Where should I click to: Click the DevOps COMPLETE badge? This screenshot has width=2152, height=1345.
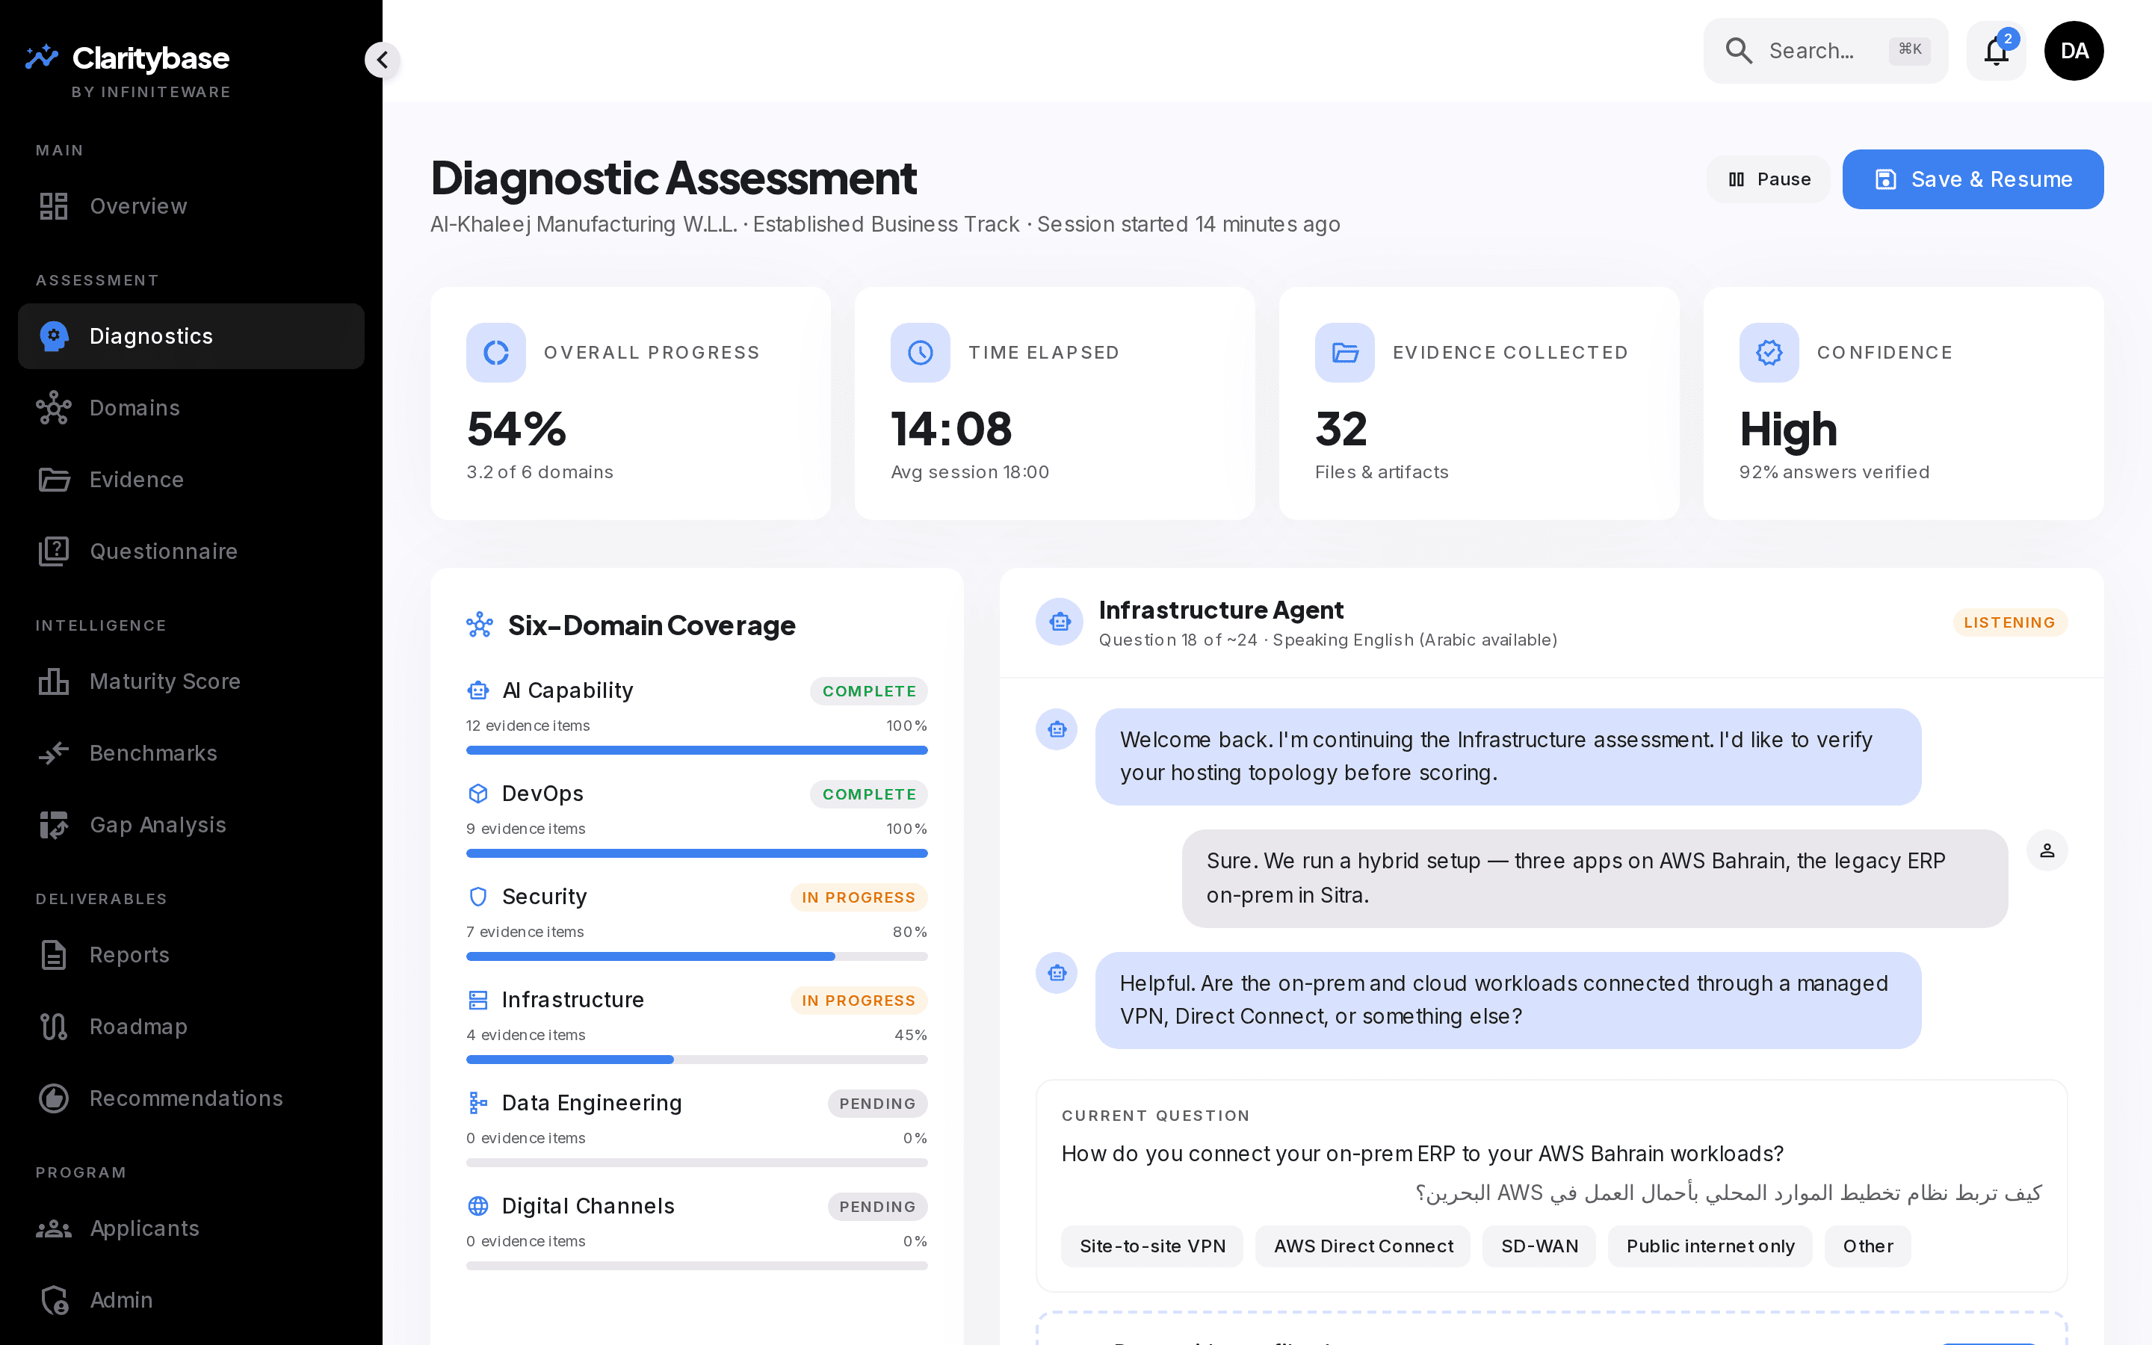(869, 794)
